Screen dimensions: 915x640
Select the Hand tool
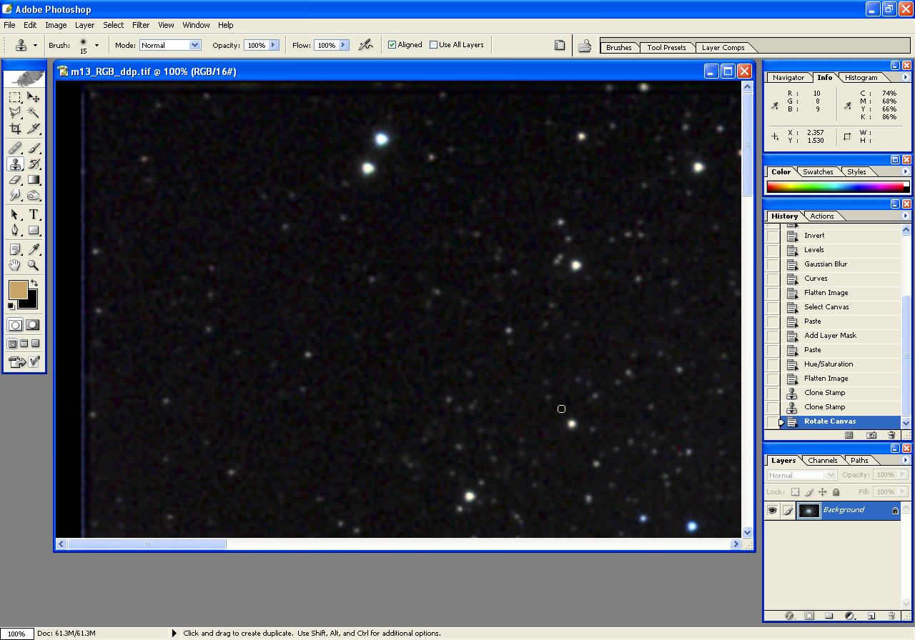[15, 265]
